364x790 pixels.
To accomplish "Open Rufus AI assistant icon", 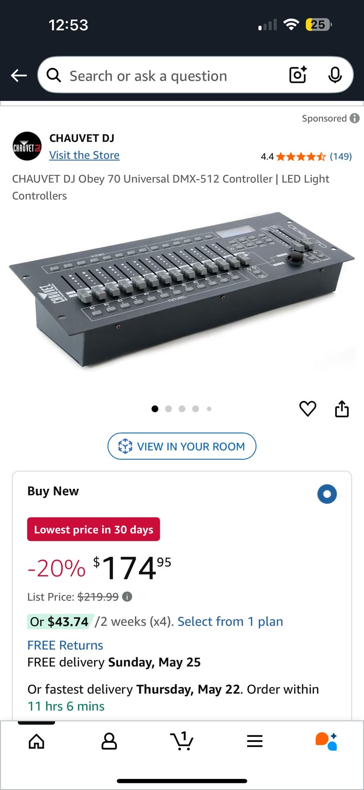I will click(x=326, y=741).
